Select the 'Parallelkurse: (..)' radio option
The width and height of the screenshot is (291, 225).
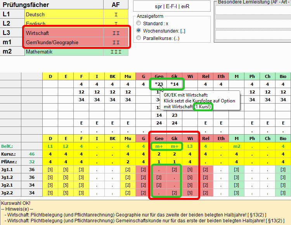pyautogui.click(x=139, y=38)
